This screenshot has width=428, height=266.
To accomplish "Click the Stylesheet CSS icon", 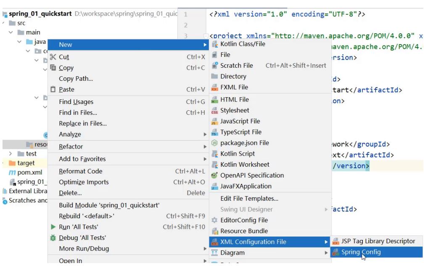I will tap(214, 111).
